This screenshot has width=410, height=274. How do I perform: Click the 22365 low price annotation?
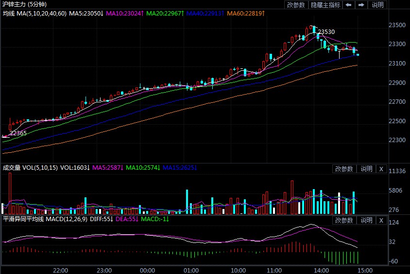18,133
